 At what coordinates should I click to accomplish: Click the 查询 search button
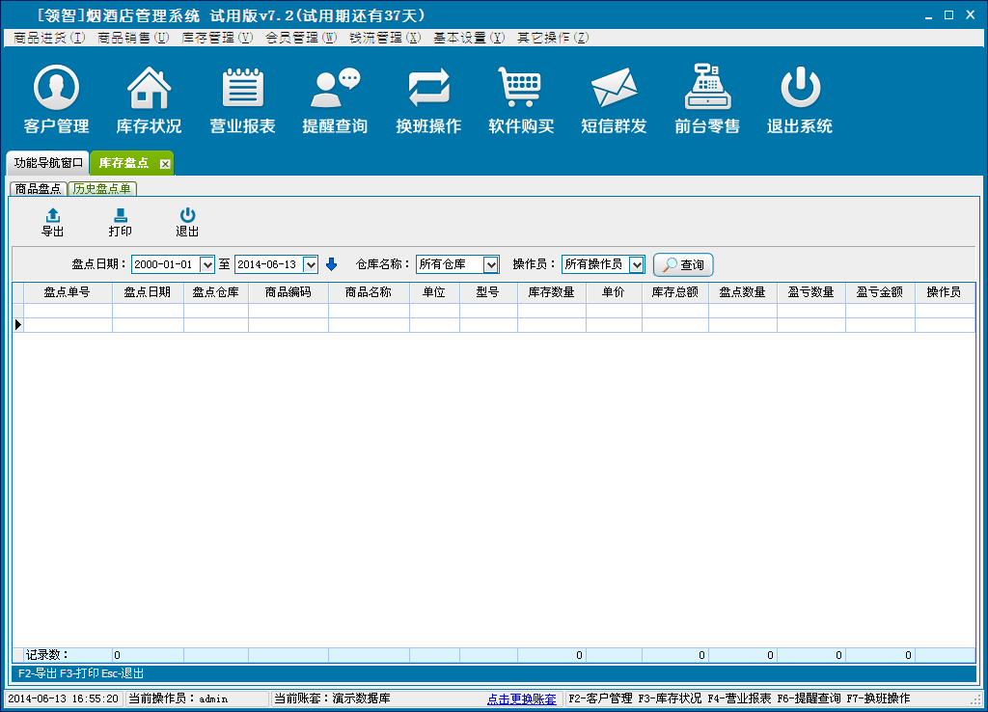pos(683,264)
